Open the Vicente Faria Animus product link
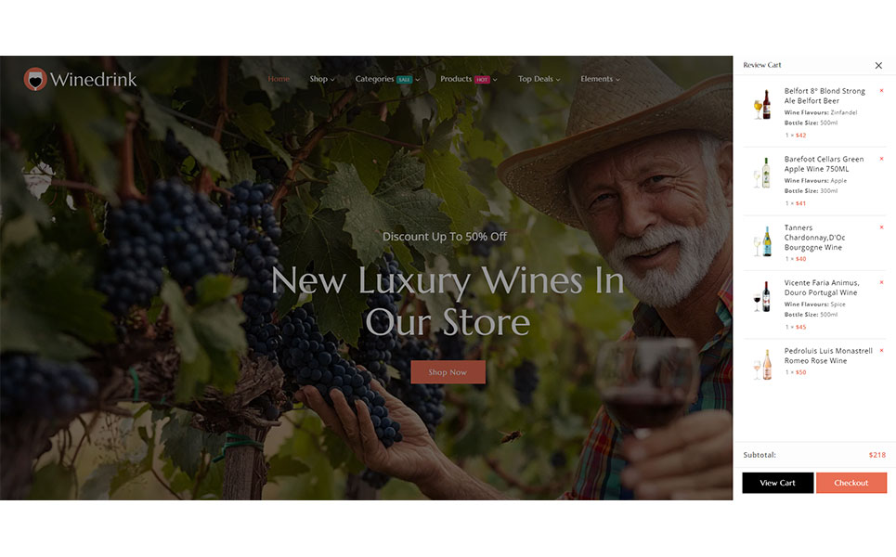 (x=821, y=288)
